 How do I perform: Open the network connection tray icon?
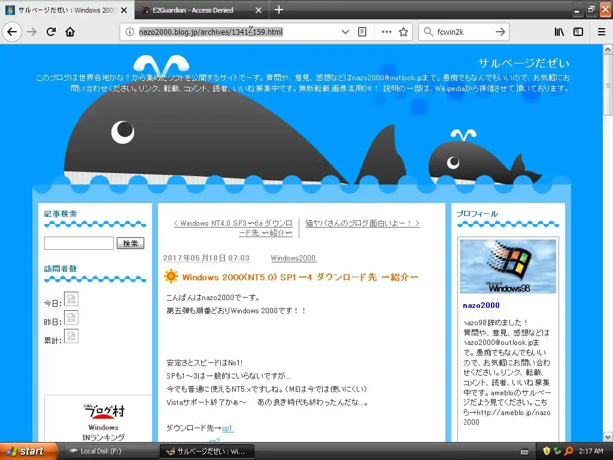(x=557, y=451)
